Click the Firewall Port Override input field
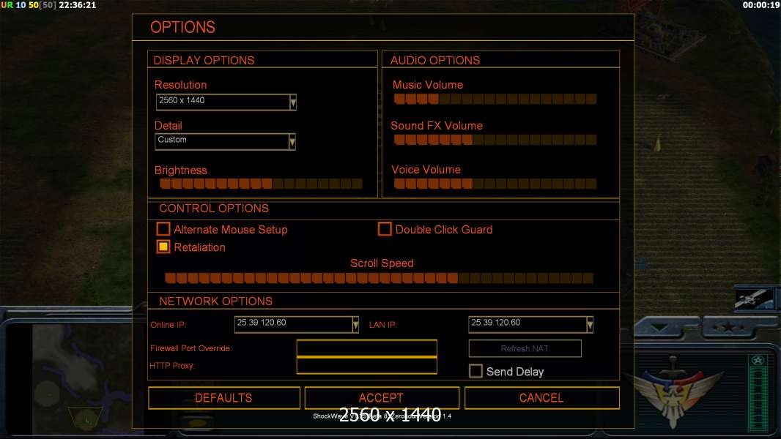The image size is (781, 439). coord(366,348)
